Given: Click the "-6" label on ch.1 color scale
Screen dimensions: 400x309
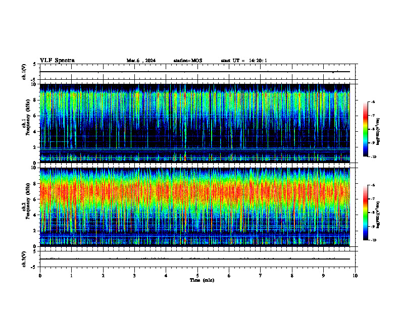Looking at the screenshot, I should coord(373,101).
